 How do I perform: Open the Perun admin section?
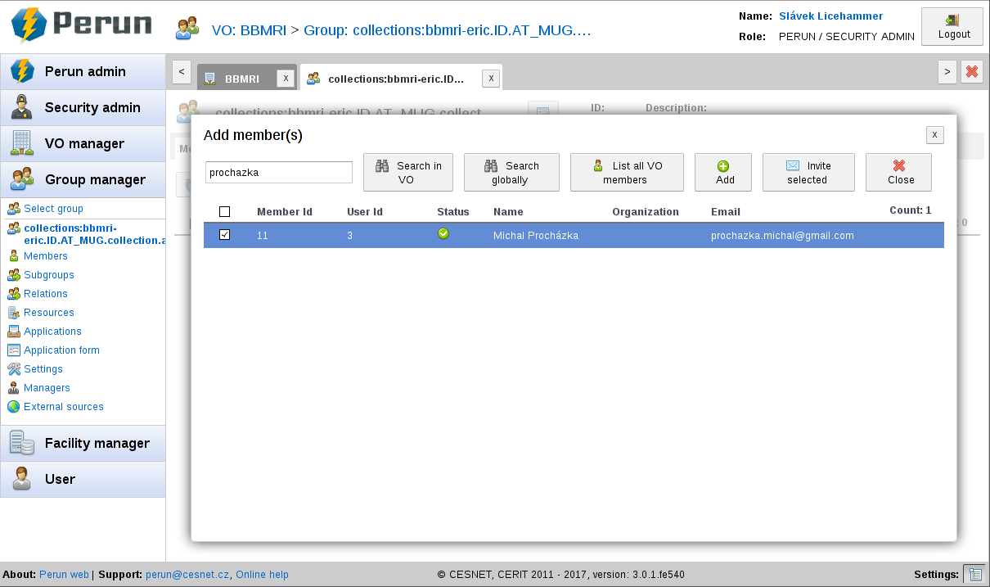(83, 72)
